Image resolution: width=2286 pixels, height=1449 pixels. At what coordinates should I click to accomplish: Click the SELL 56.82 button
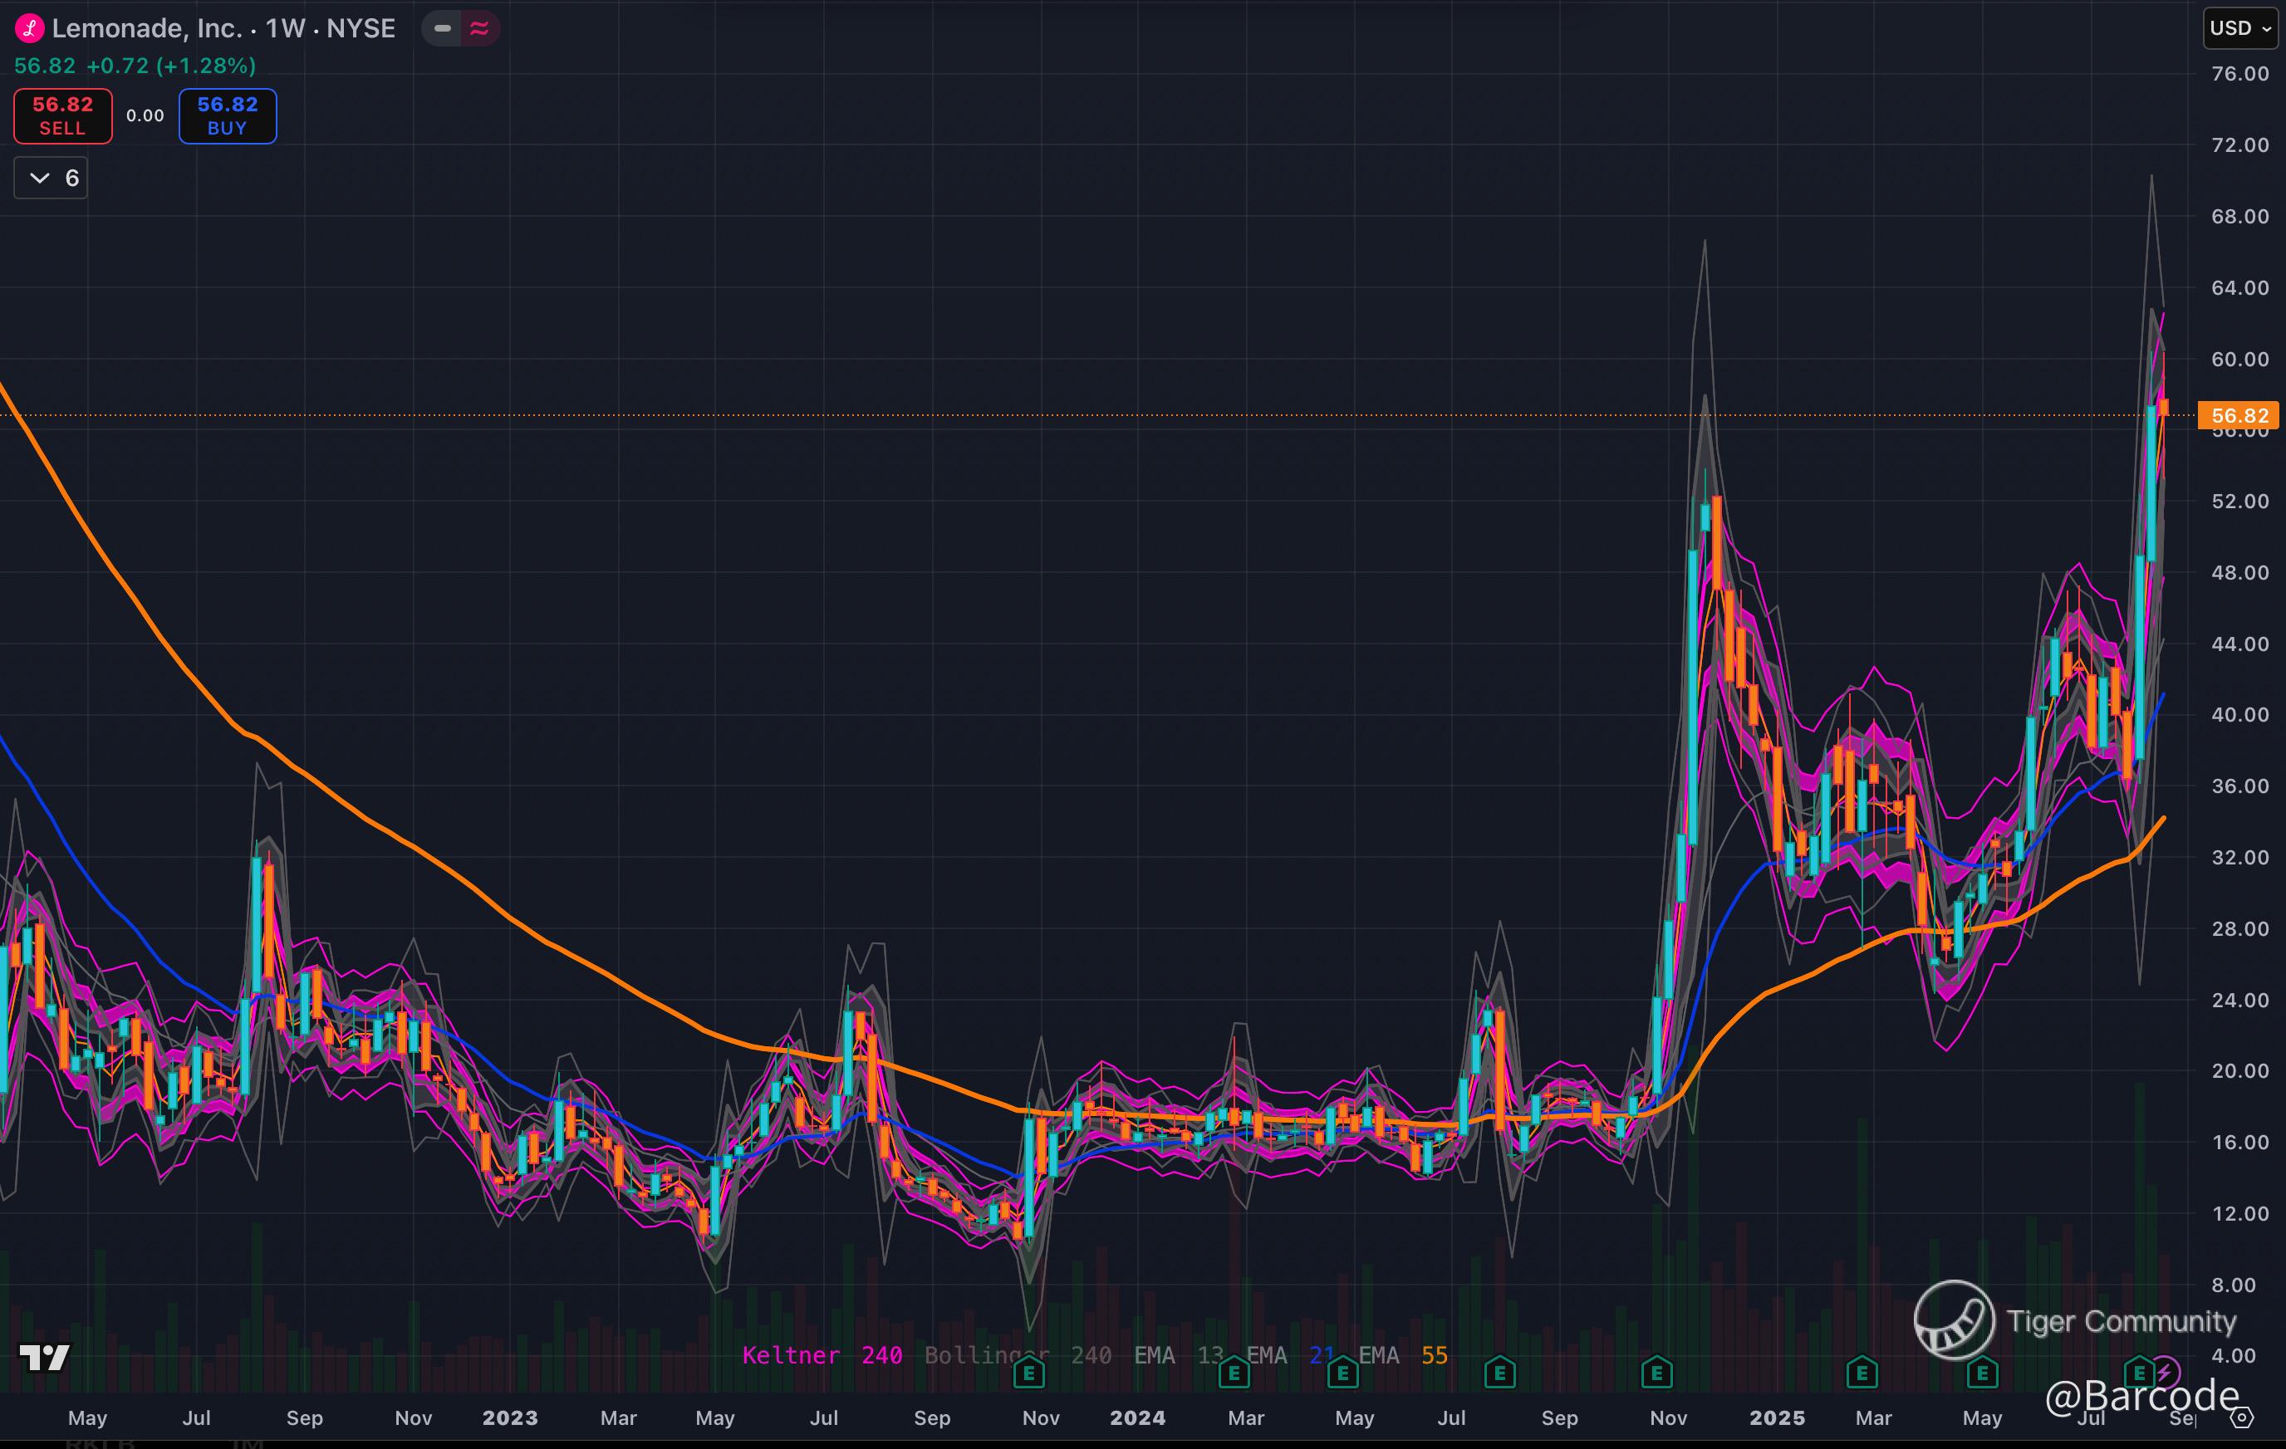pyautogui.click(x=62, y=115)
